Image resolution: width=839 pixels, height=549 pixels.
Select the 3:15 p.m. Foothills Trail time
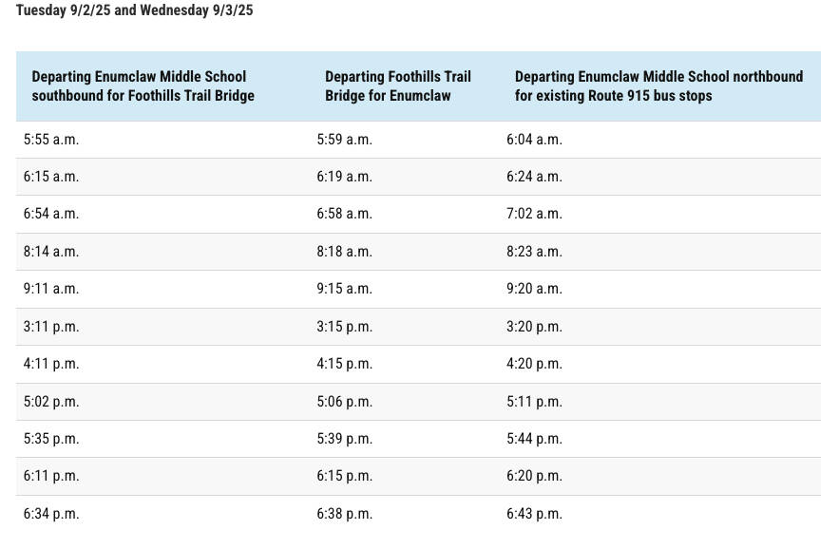pyautogui.click(x=344, y=327)
